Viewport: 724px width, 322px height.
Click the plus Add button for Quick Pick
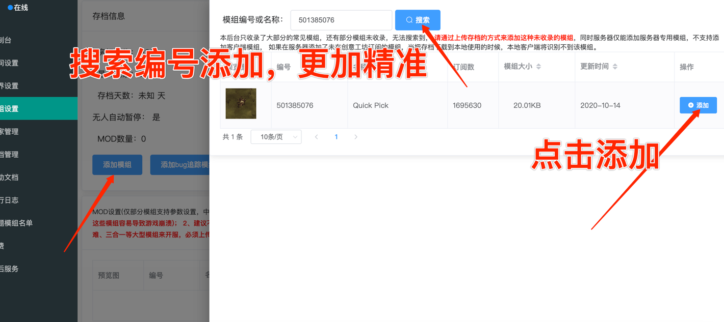697,105
